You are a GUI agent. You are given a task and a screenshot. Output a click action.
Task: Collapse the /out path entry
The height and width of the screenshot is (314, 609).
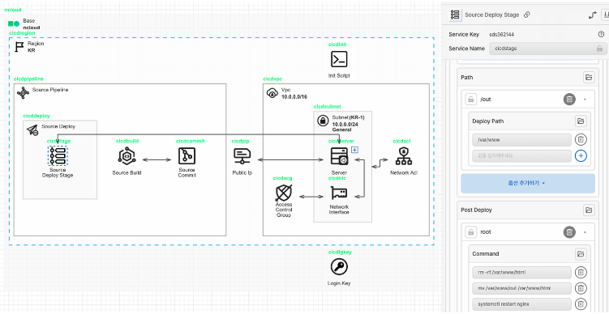pyautogui.click(x=585, y=100)
